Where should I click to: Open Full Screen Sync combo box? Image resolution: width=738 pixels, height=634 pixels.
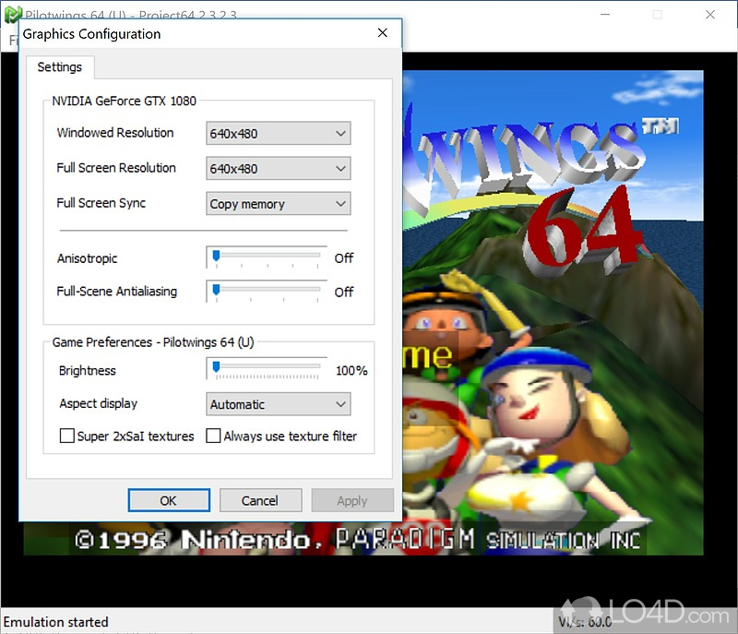click(x=278, y=204)
